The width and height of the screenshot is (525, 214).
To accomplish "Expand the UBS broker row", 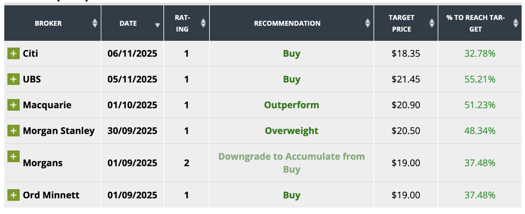I will click(x=13, y=79).
